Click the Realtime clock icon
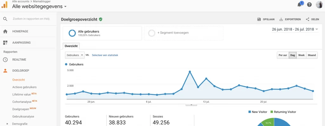 tap(5, 60)
